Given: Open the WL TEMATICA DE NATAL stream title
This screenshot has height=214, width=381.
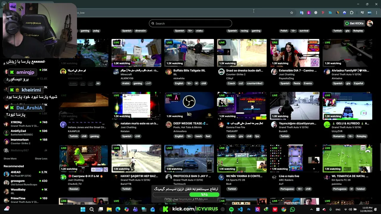Looking at the screenshot, I should coord(350,176).
